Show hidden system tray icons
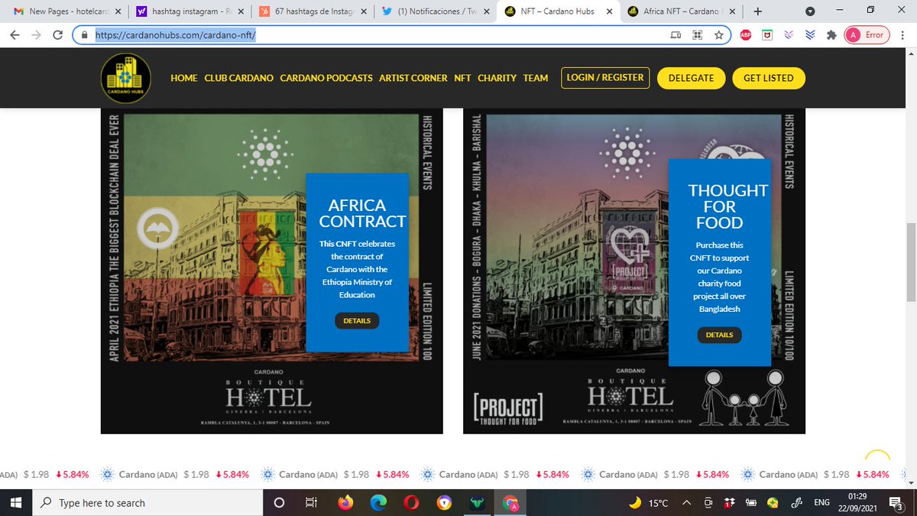Viewport: 917px width, 516px height. click(687, 503)
